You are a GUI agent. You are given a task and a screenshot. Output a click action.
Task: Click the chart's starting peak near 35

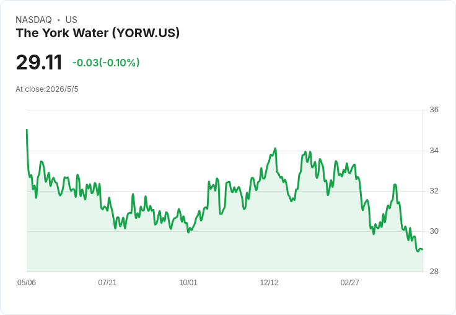click(x=27, y=130)
